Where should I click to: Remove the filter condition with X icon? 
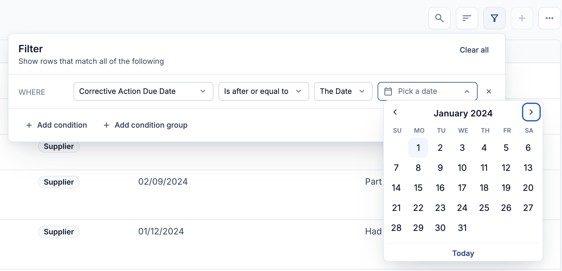[x=489, y=91]
